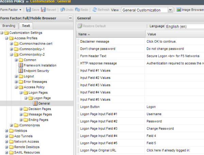Expand the Decision Pages folder
The image size is (204, 155).
pyautogui.click(x=21, y=109)
